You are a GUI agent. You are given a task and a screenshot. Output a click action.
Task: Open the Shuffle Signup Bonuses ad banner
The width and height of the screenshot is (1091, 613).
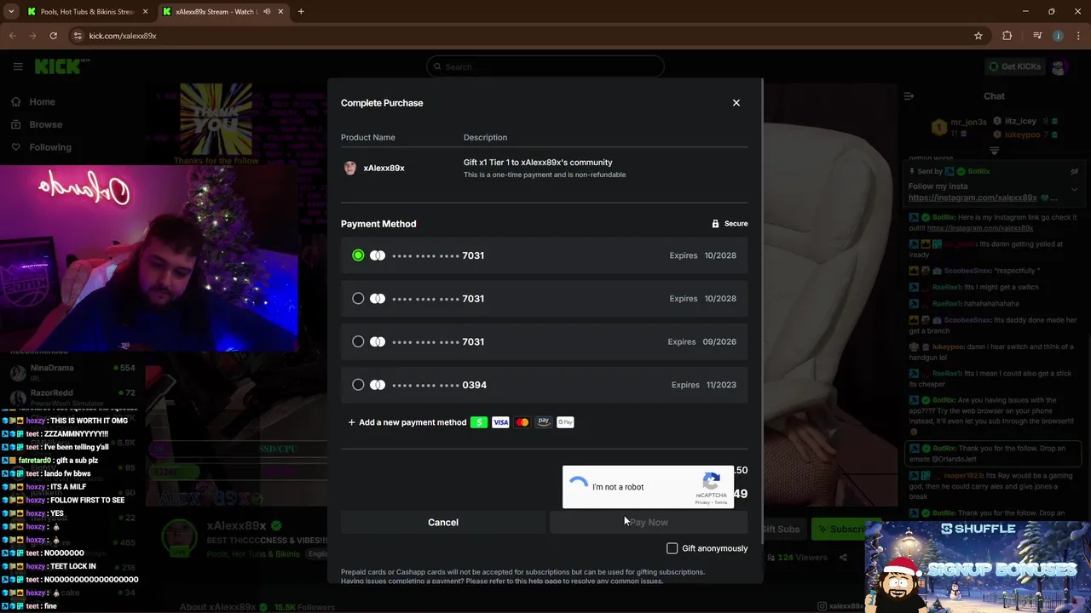(x=978, y=566)
